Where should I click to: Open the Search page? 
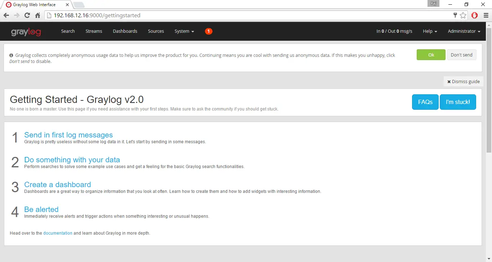(x=68, y=31)
